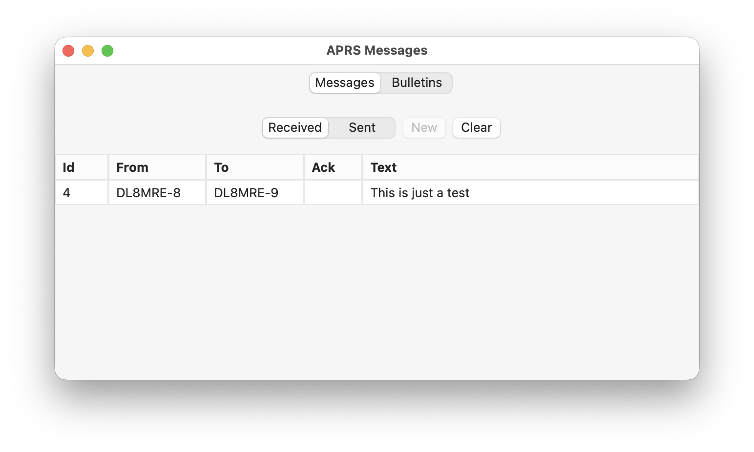Show the Received messages list

click(x=295, y=128)
